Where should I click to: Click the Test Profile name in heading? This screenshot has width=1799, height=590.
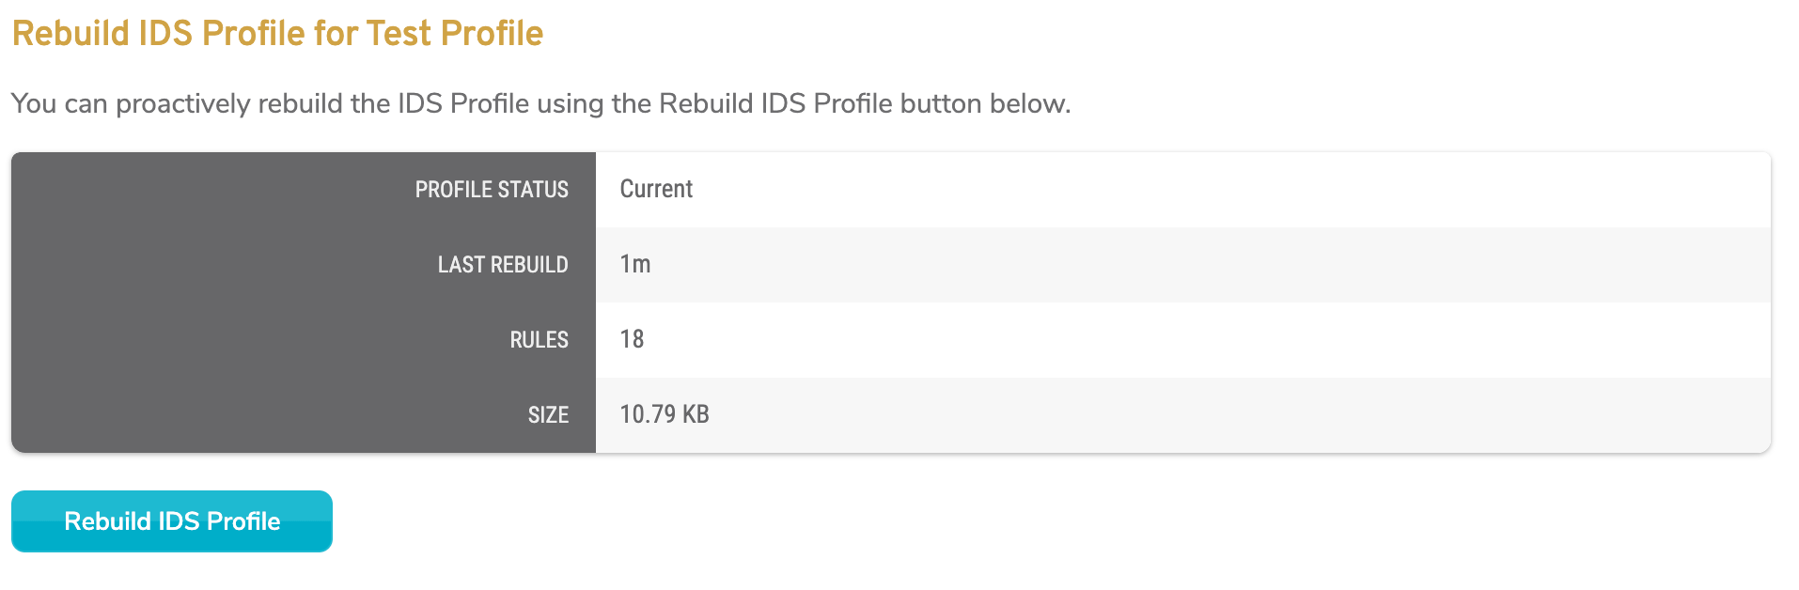point(461,32)
